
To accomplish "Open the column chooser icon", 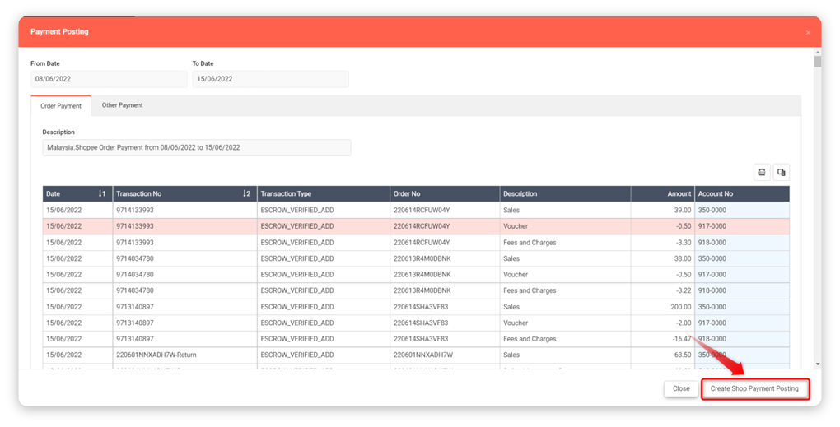I will [x=781, y=172].
